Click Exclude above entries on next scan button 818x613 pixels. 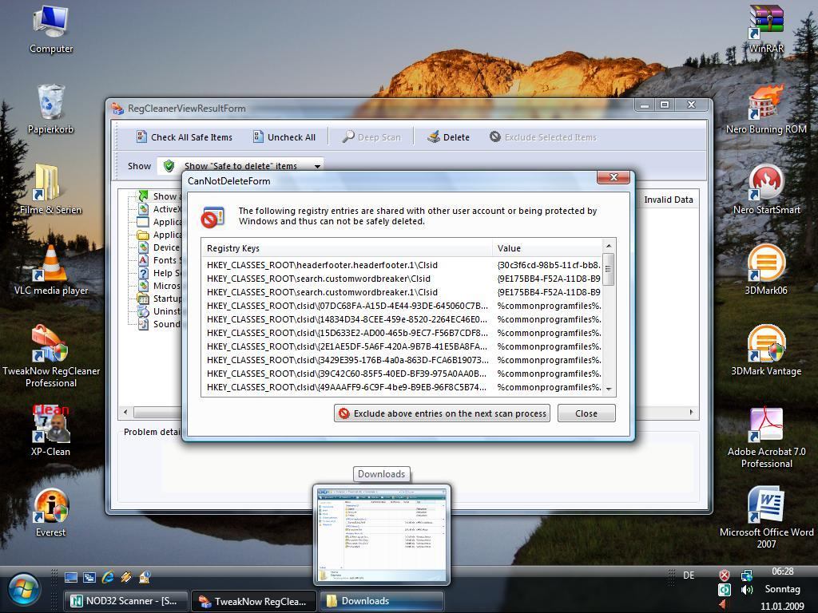coord(442,413)
